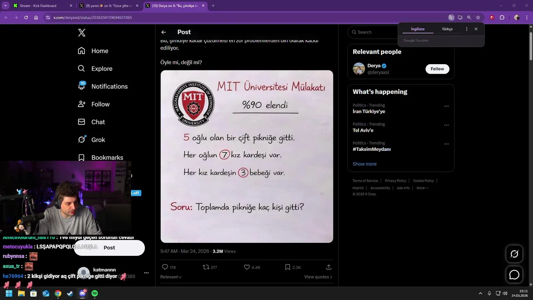Screen dimensions: 533x300
Task: Open the floating Grok button
Action: tap(514, 254)
